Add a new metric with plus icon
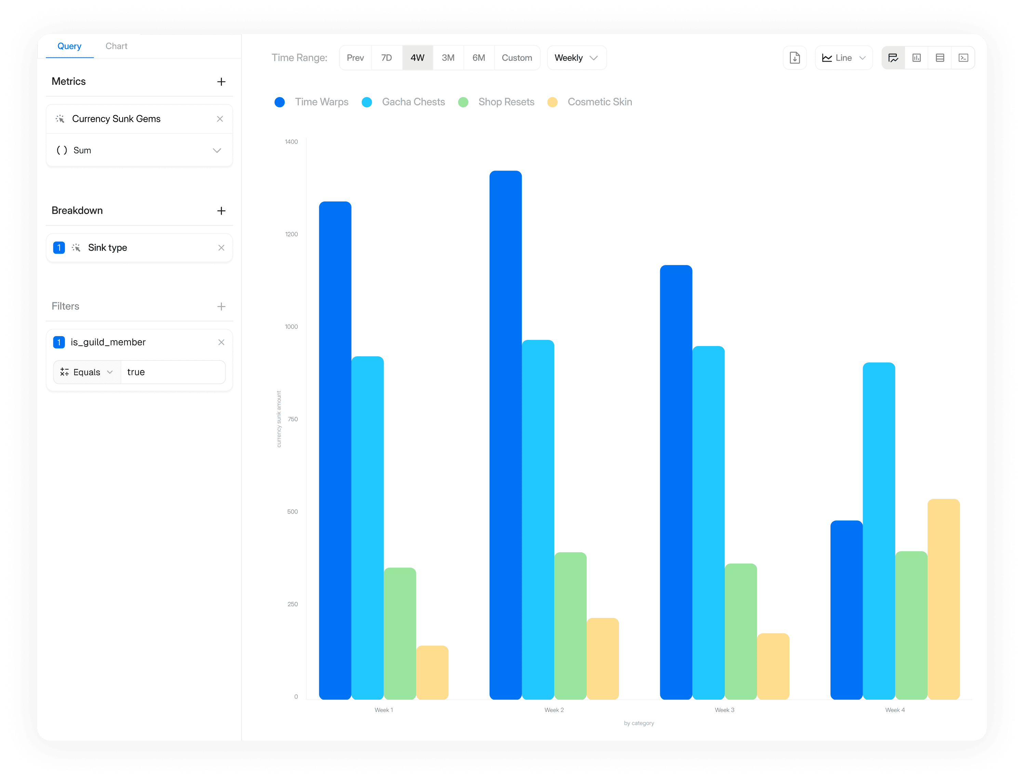Screen dimensions: 1024x781 pos(221,82)
